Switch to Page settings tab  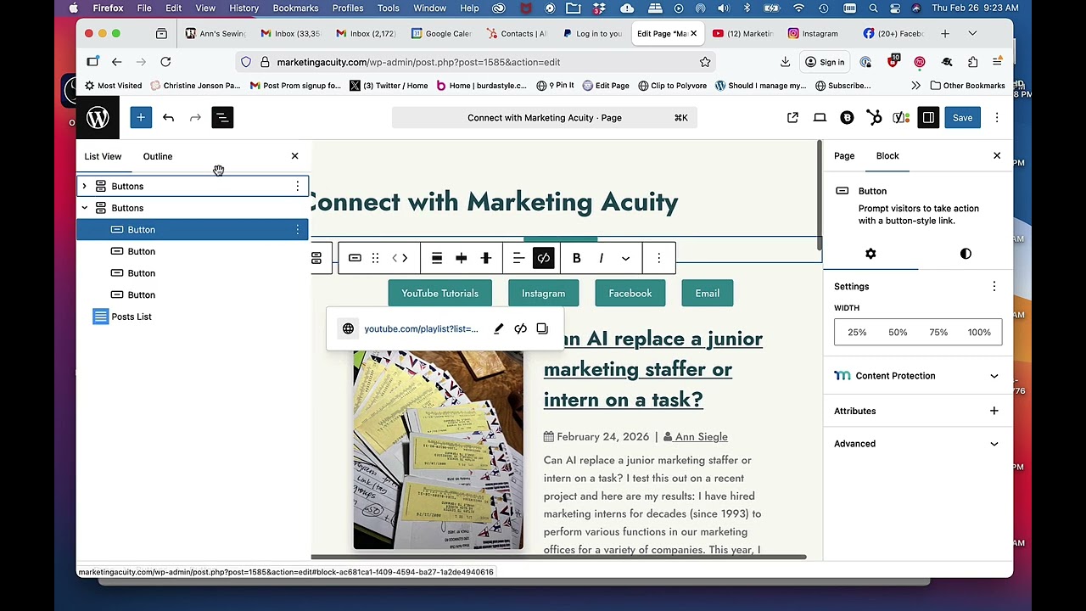pos(844,156)
